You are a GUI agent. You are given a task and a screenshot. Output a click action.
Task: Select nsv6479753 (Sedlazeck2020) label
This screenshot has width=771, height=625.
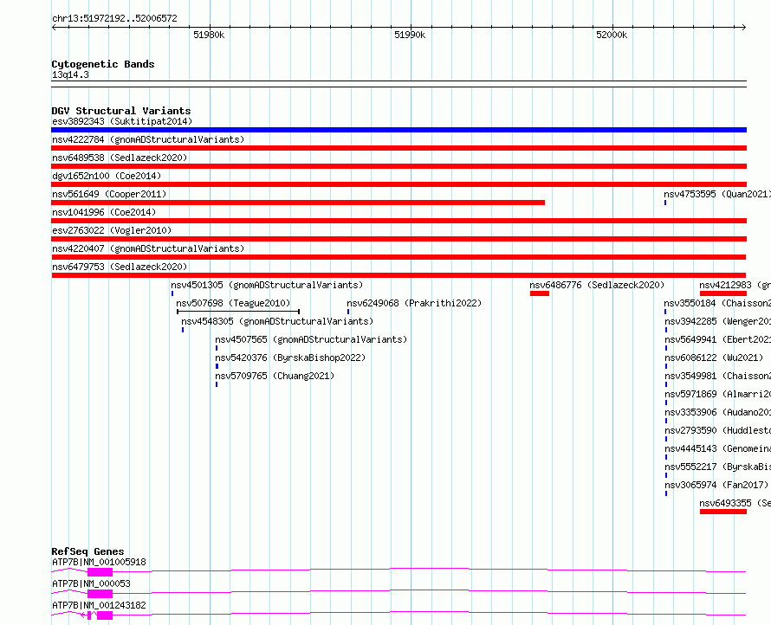120,267
